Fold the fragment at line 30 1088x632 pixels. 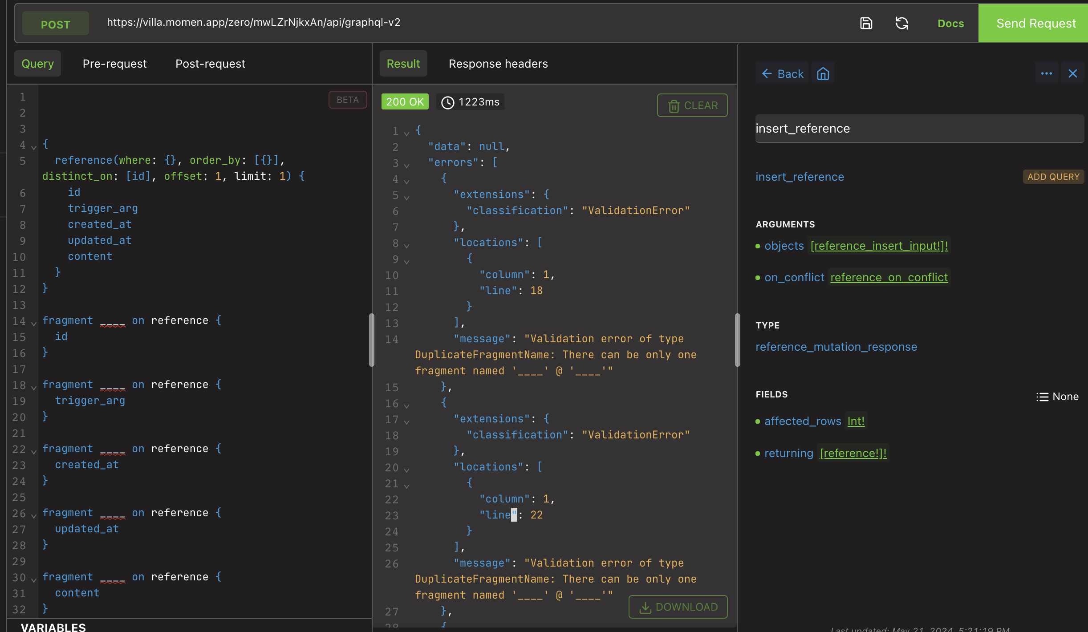(x=34, y=579)
